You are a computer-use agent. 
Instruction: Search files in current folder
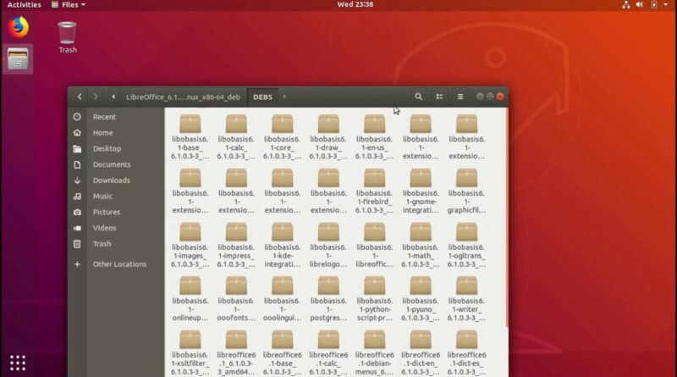tap(418, 97)
